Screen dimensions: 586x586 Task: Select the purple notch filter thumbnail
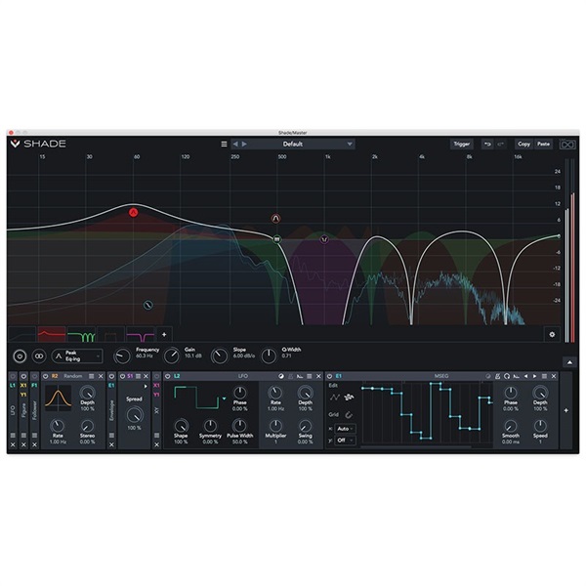point(141,334)
